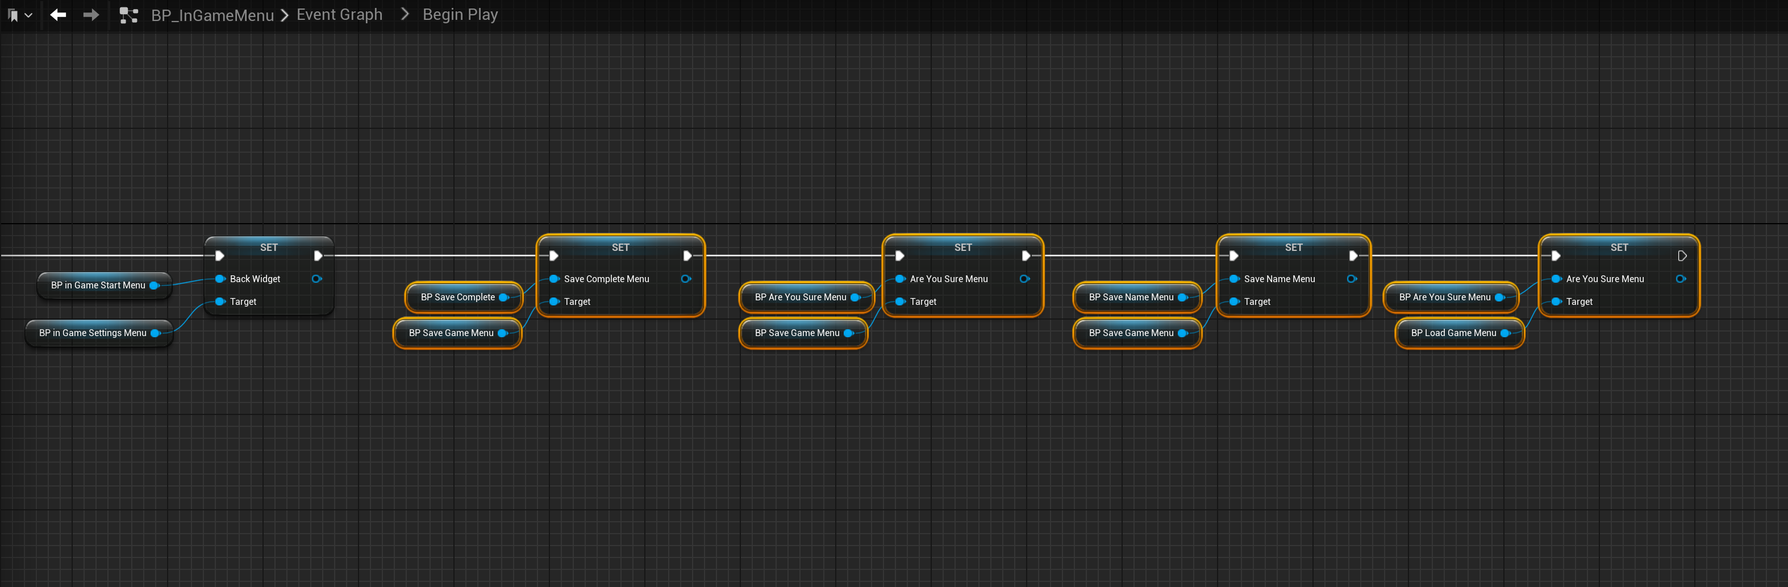This screenshot has height=587, width=1788.
Task: Open the bookmarks dropdown in the toolbar
Action: [19, 15]
